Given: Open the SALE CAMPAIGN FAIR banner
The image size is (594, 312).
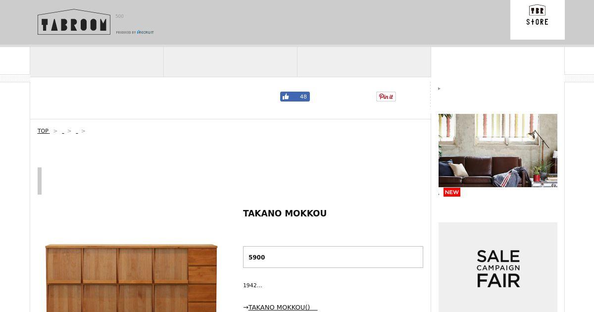Looking at the screenshot, I should [498, 267].
